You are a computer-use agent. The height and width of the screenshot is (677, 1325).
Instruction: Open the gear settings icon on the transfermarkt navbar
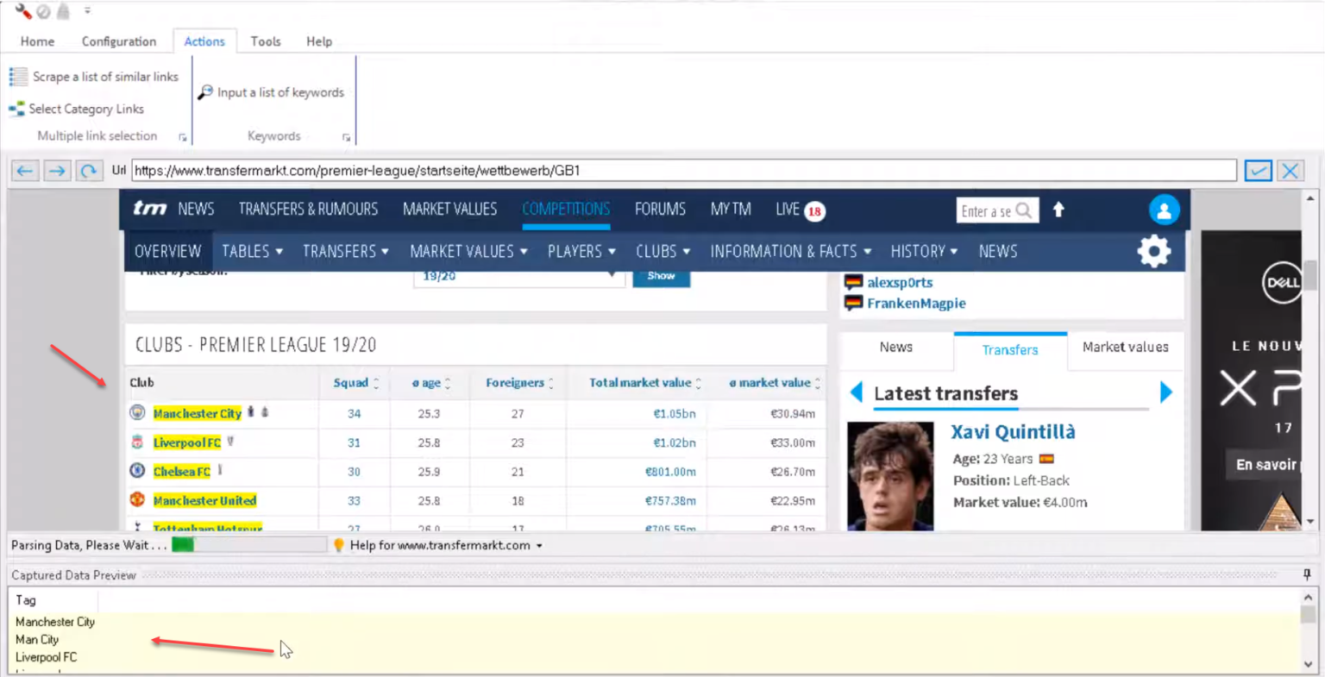[1153, 251]
